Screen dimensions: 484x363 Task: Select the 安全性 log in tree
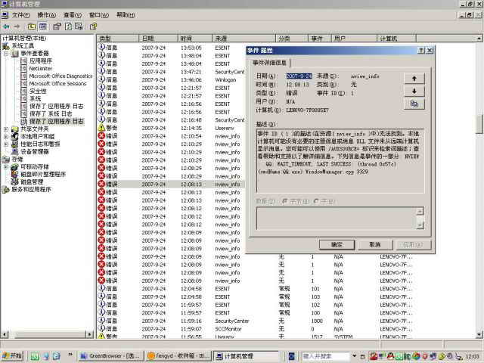point(38,91)
